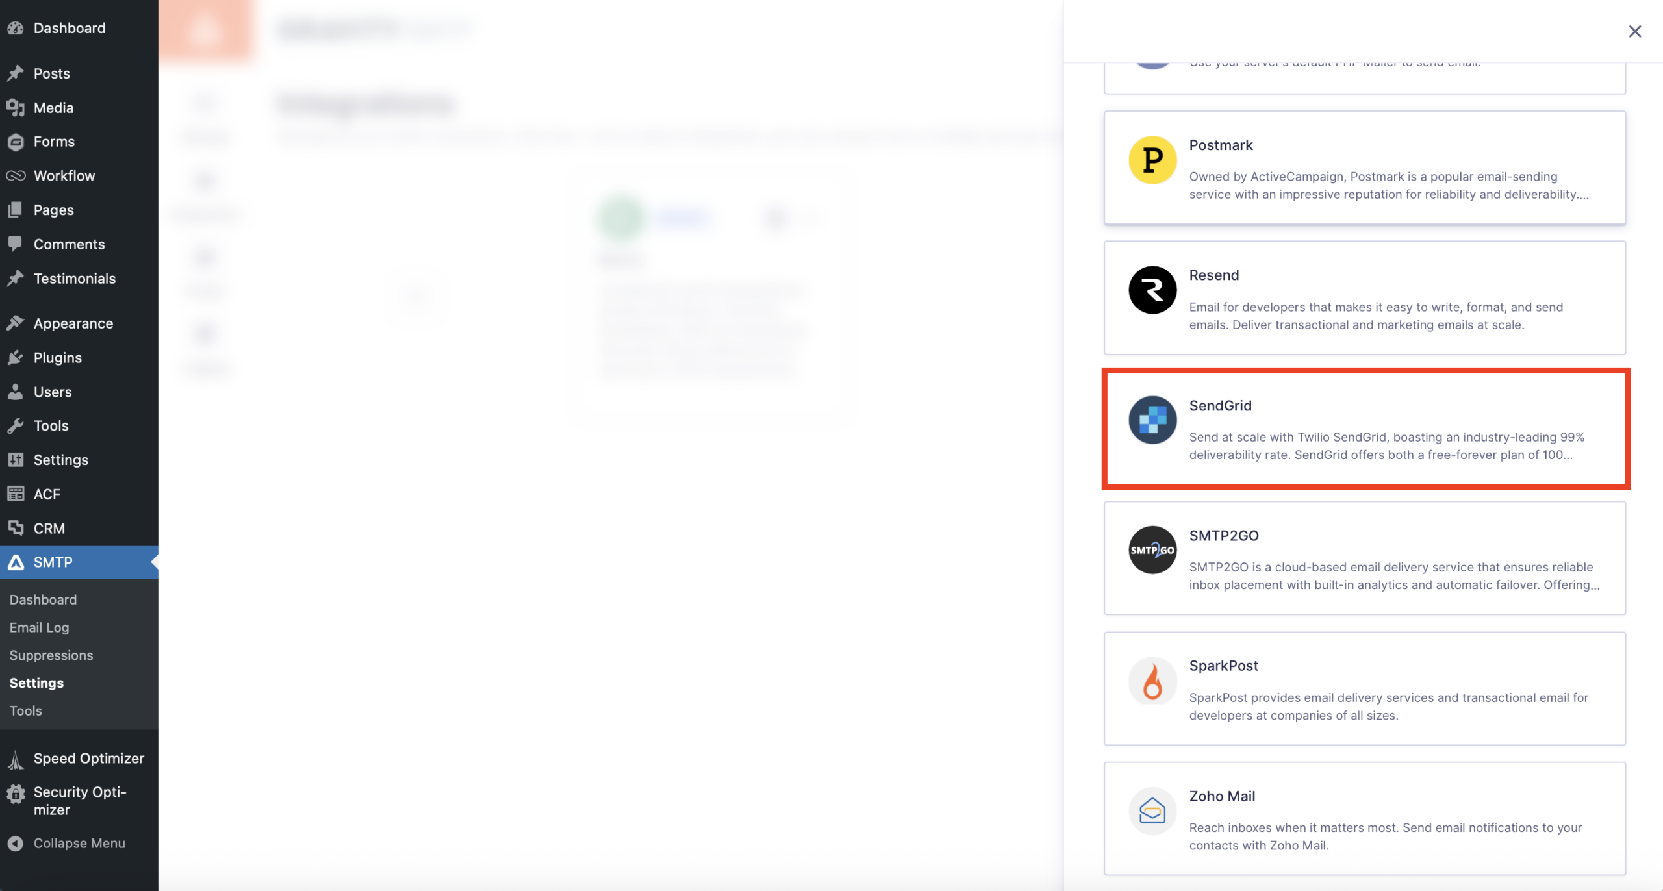Viewport: 1663px width, 891px height.
Task: Click the Speed Optimizer rocket icon
Action: [16, 759]
